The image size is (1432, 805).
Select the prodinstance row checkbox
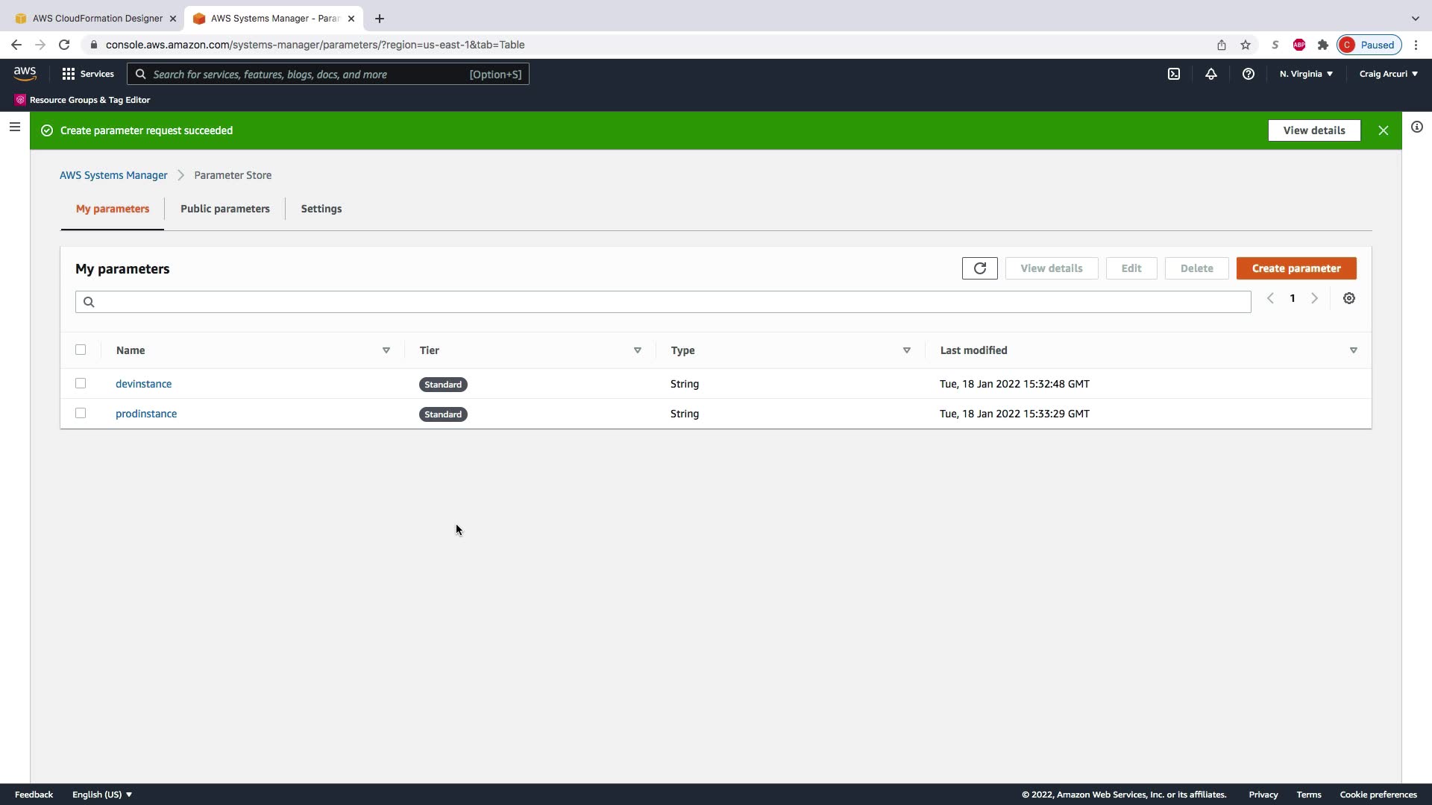click(81, 413)
